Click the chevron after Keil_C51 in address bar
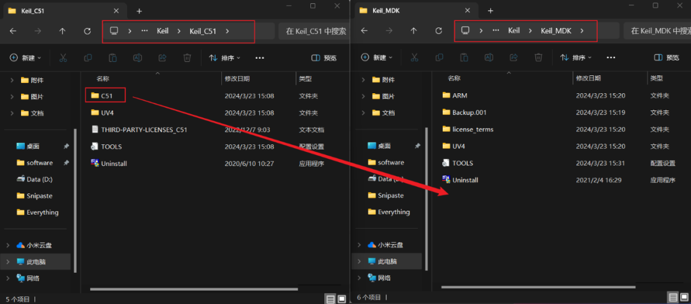This screenshot has width=691, height=304. (227, 31)
